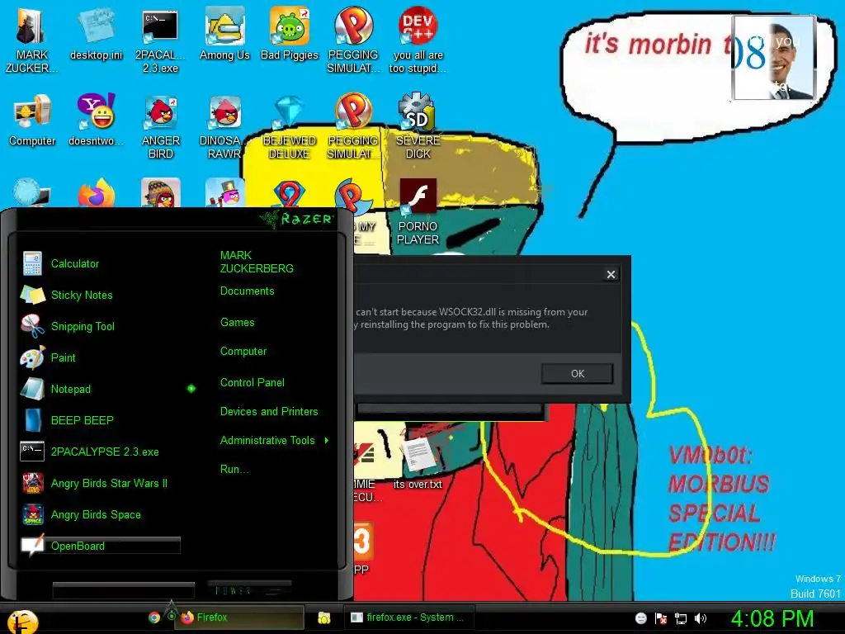Select 2PACAL... 2.3.exe desktop shortcut
This screenshot has height=634, width=845.
pyautogui.click(x=160, y=39)
